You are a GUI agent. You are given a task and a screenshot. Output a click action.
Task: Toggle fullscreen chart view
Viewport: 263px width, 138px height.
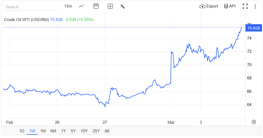[245, 6]
